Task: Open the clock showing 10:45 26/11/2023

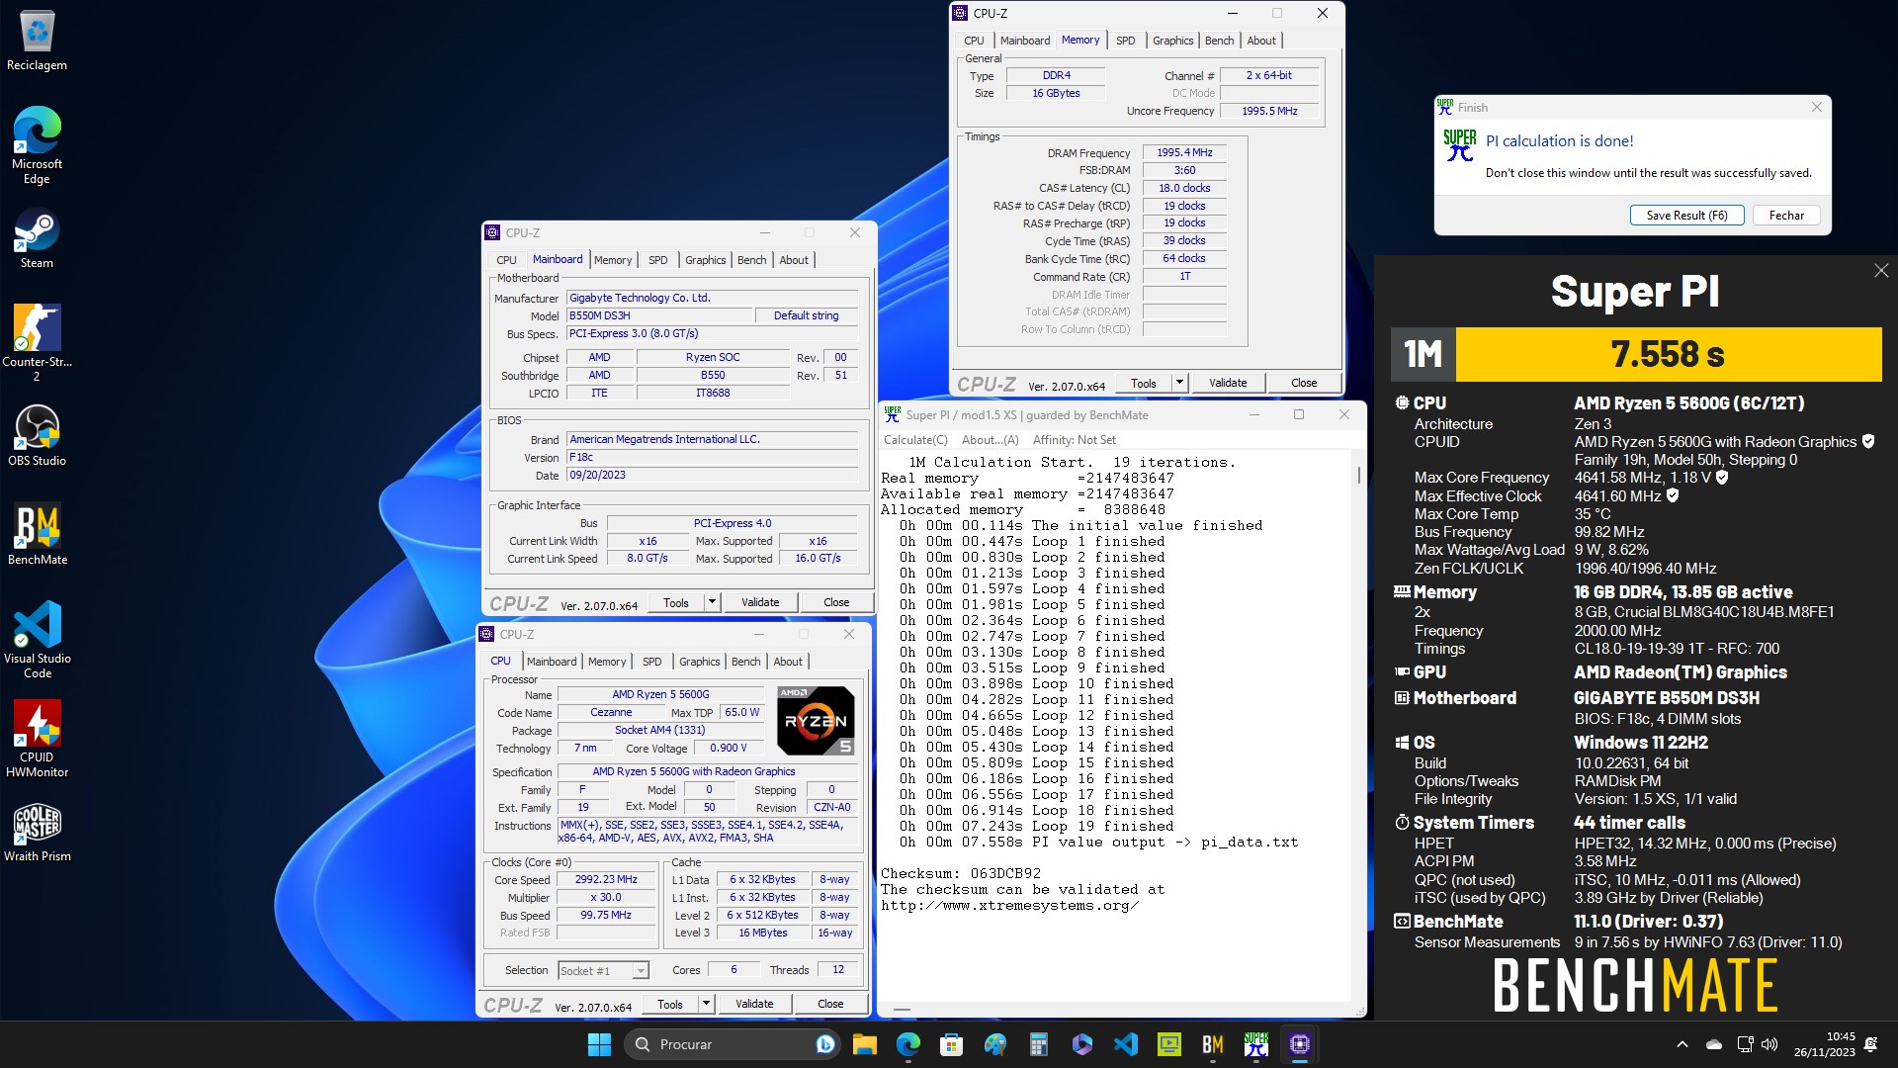Action: pyautogui.click(x=1825, y=1044)
